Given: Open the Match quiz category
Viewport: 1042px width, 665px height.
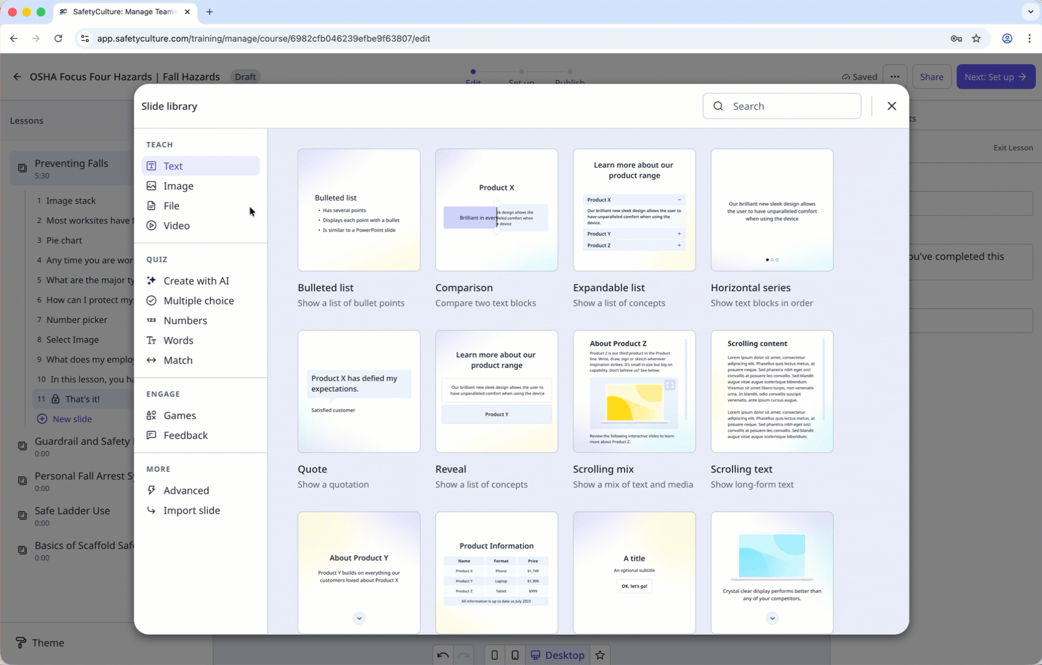Looking at the screenshot, I should coord(200,360).
